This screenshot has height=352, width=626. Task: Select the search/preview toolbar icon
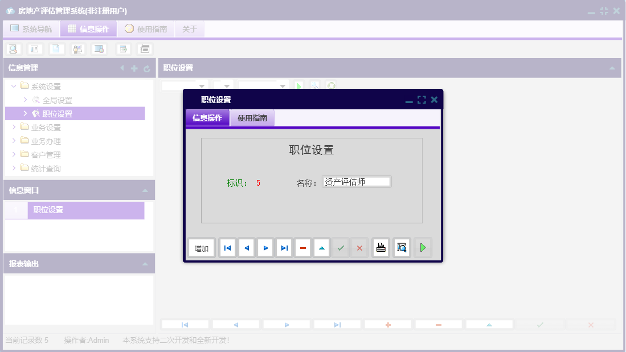13,48
